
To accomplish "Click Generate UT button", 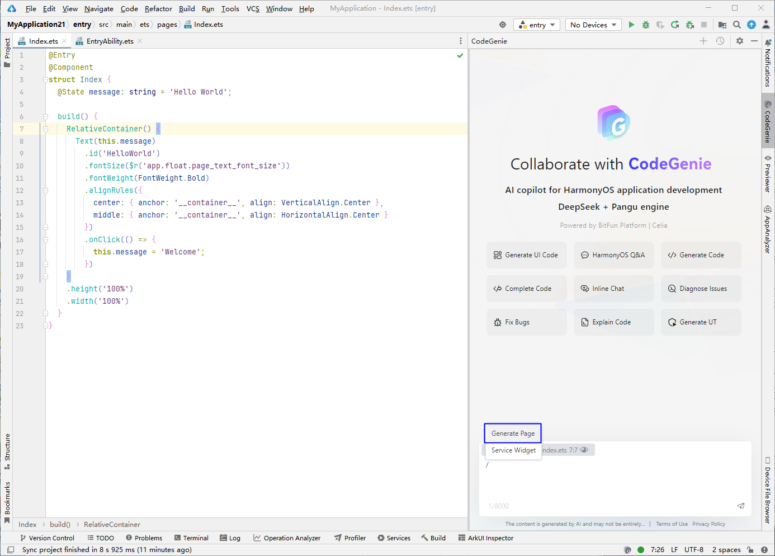I will tap(701, 322).
